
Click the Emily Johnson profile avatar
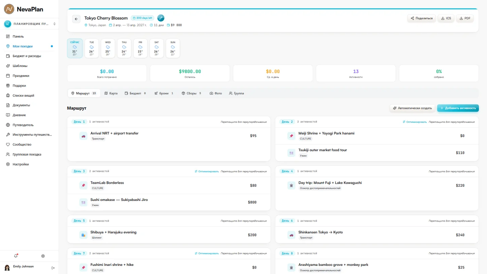pos(7,268)
